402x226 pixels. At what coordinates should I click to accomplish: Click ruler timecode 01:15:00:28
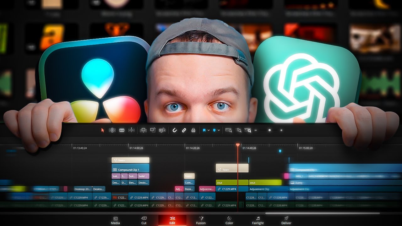tap(306, 148)
